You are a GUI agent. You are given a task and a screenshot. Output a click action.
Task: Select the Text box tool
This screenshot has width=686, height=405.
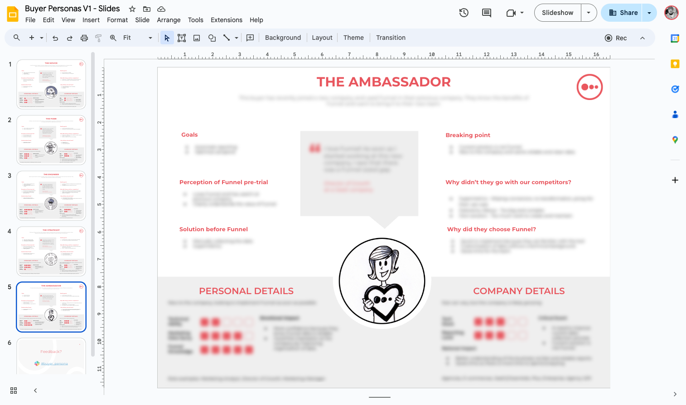[182, 38]
